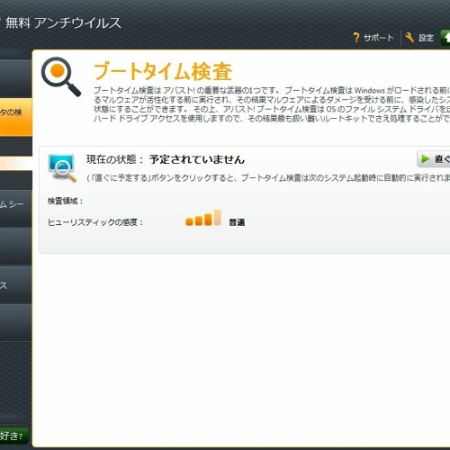Adjust heuristic sensitivity bars indicator

[x=203, y=218]
